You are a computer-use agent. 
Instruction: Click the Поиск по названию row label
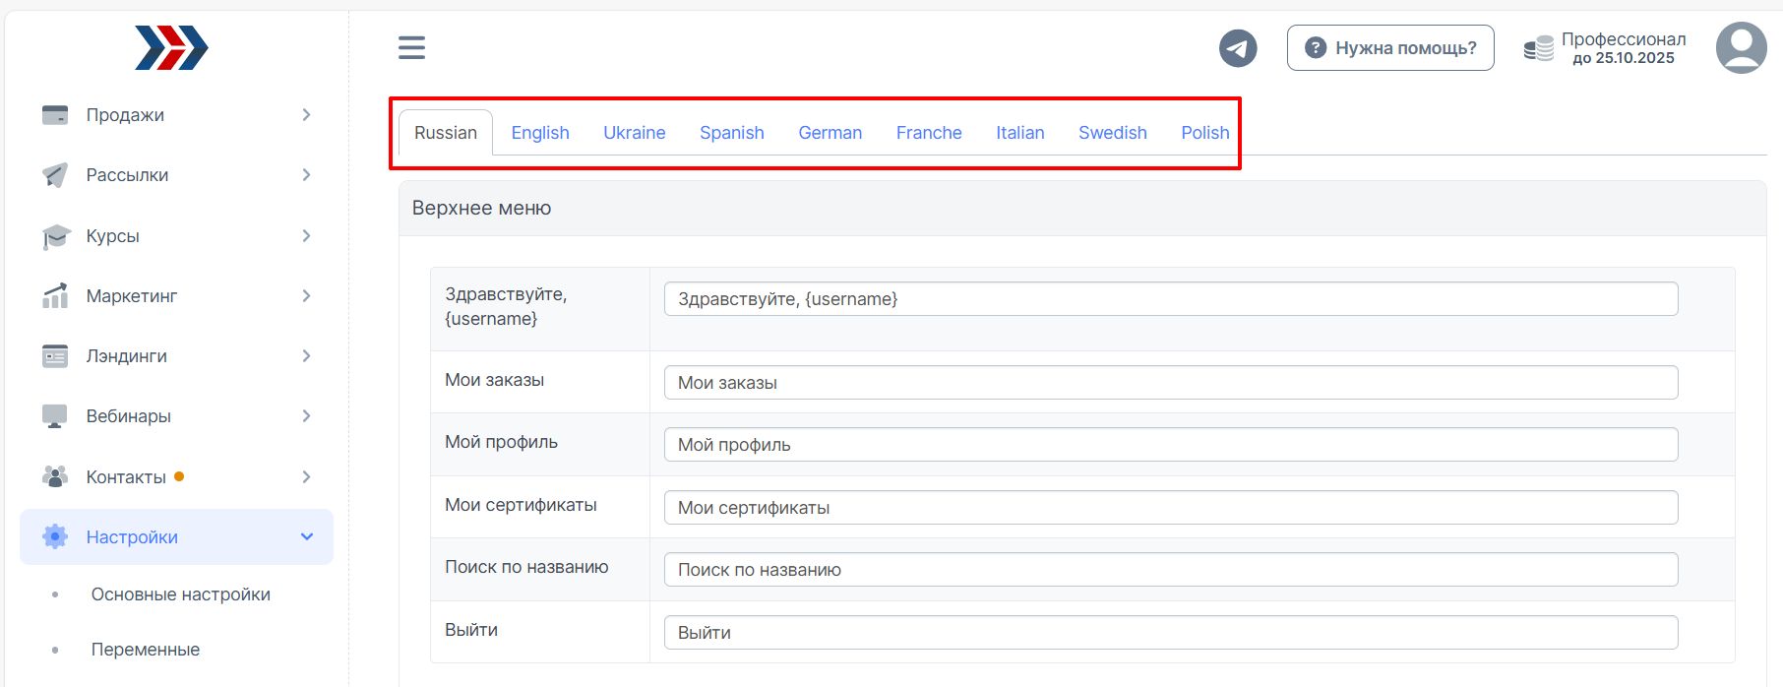526,567
